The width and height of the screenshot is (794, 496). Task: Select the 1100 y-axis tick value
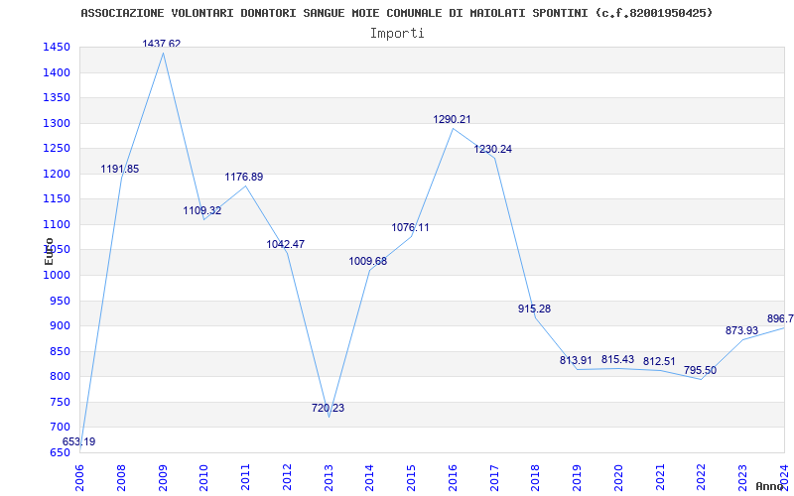(57, 225)
